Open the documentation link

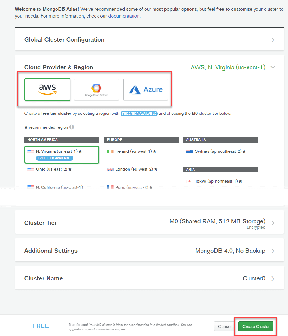124,16
